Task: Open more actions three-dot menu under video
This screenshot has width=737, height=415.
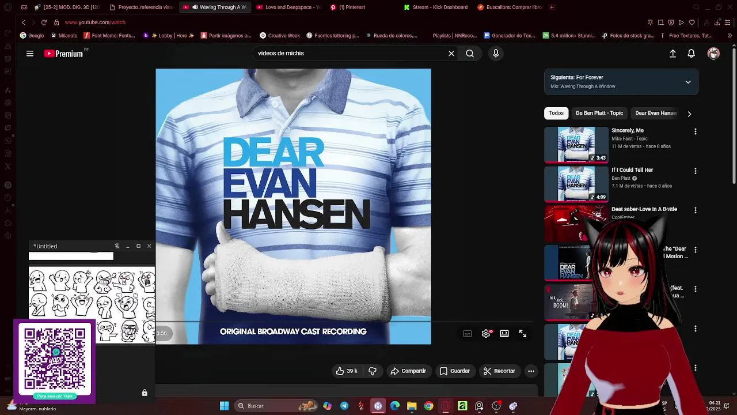Action: (x=531, y=371)
